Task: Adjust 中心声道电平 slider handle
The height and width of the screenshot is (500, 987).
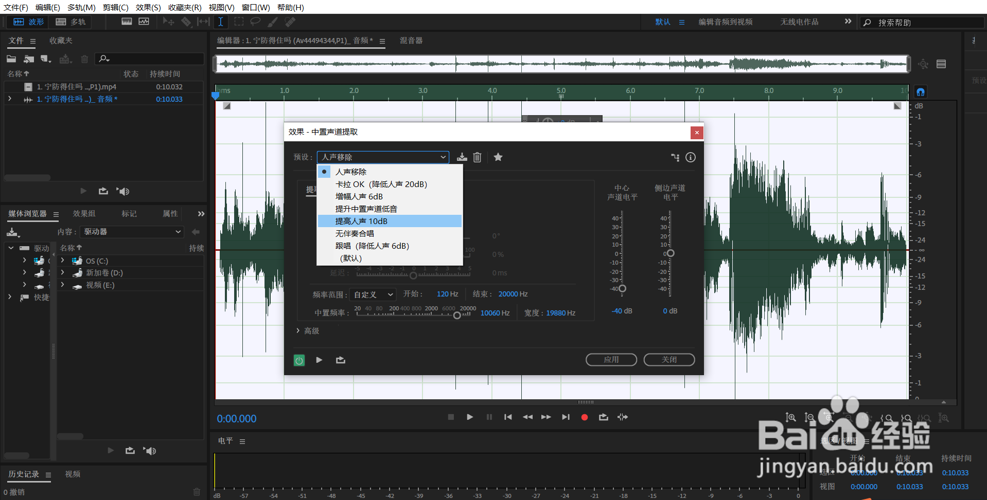Action: [622, 288]
